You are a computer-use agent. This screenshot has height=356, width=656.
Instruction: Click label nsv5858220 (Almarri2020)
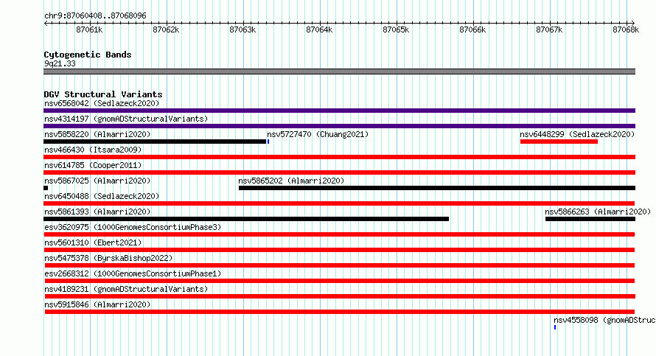click(97, 134)
